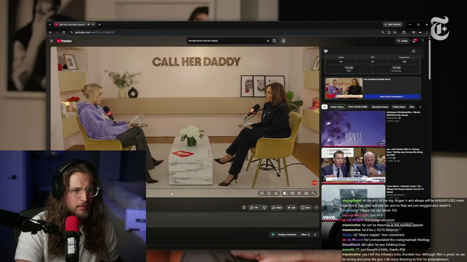This screenshot has height=262, width=467.
Task: Open Sen. Josh Hawley Grills Fauci title
Action: (405, 152)
